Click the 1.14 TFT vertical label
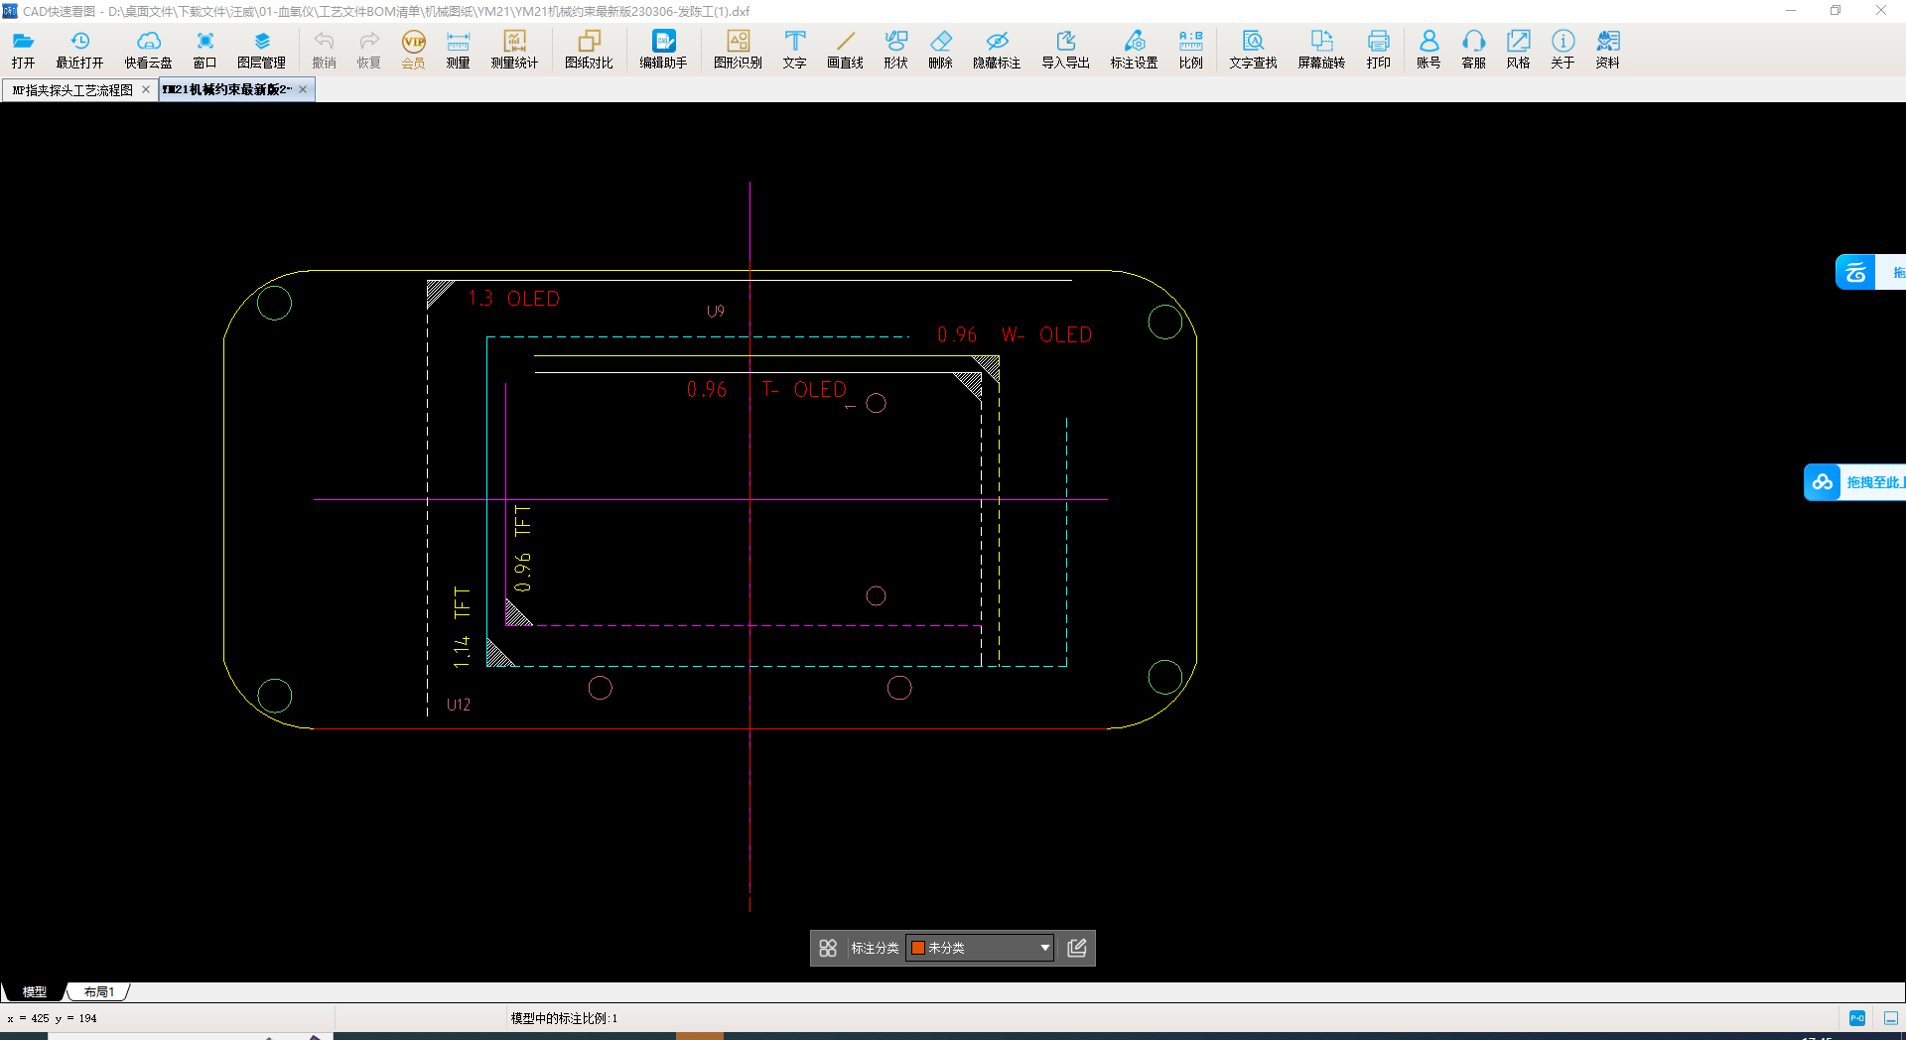 pos(462,627)
